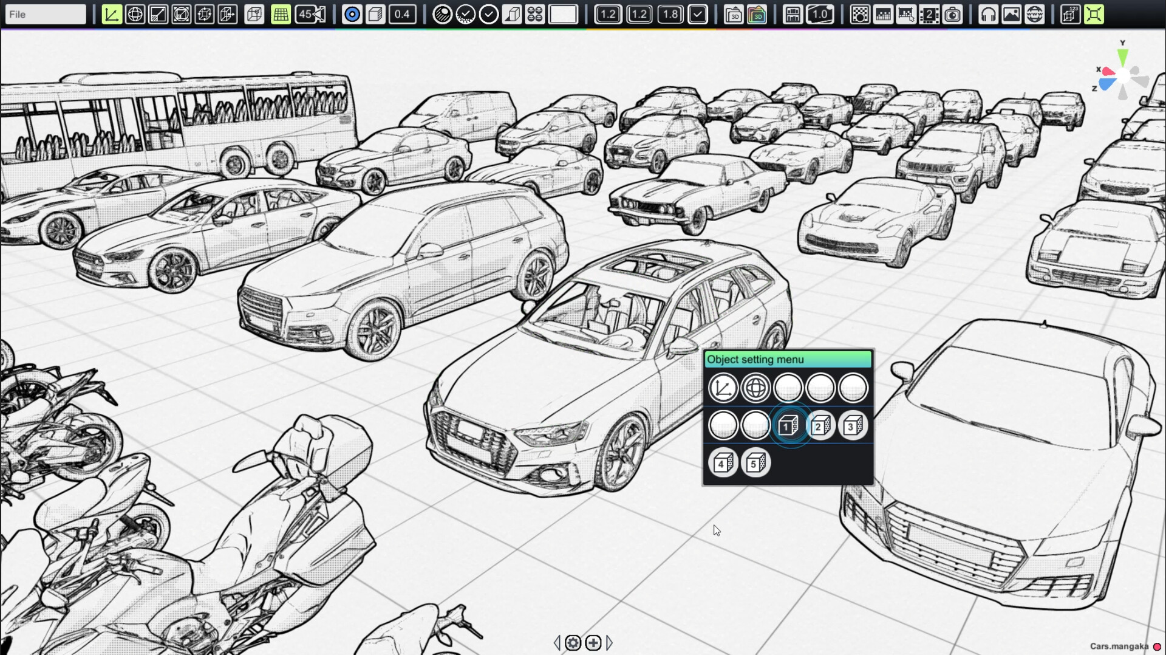Click the headphones icon

pos(988,14)
